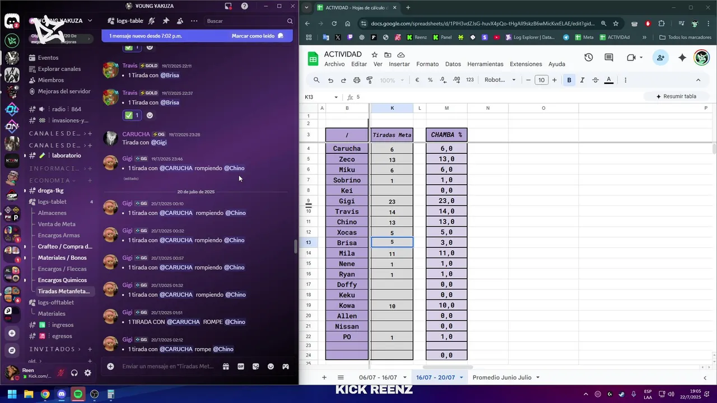Screen dimensions: 717x403
Task: Open the Formato menu in Sheets
Action: tap(427, 64)
